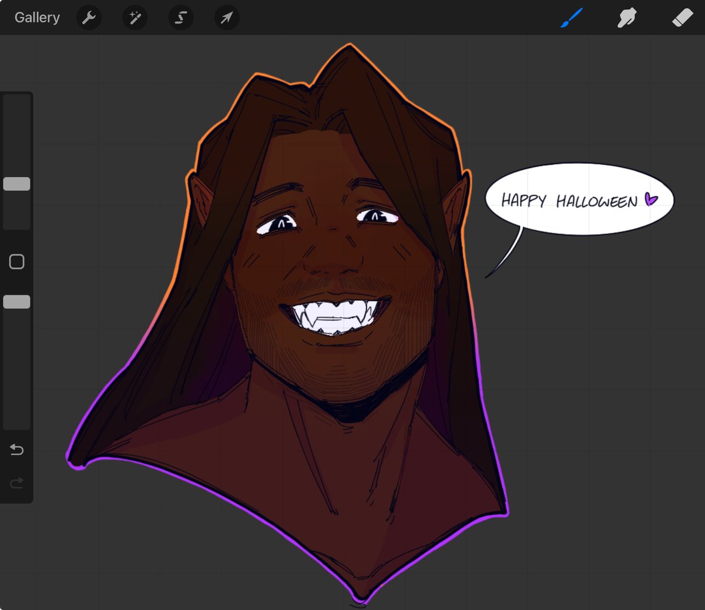
Task: Open the Actions wrench menu
Action: 89,18
